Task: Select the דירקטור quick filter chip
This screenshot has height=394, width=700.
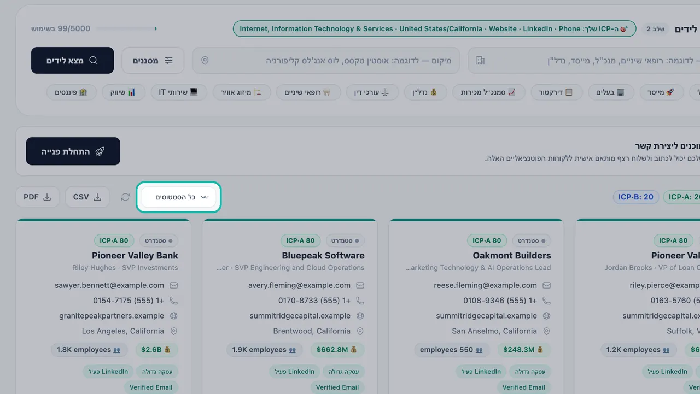Action: click(558, 92)
